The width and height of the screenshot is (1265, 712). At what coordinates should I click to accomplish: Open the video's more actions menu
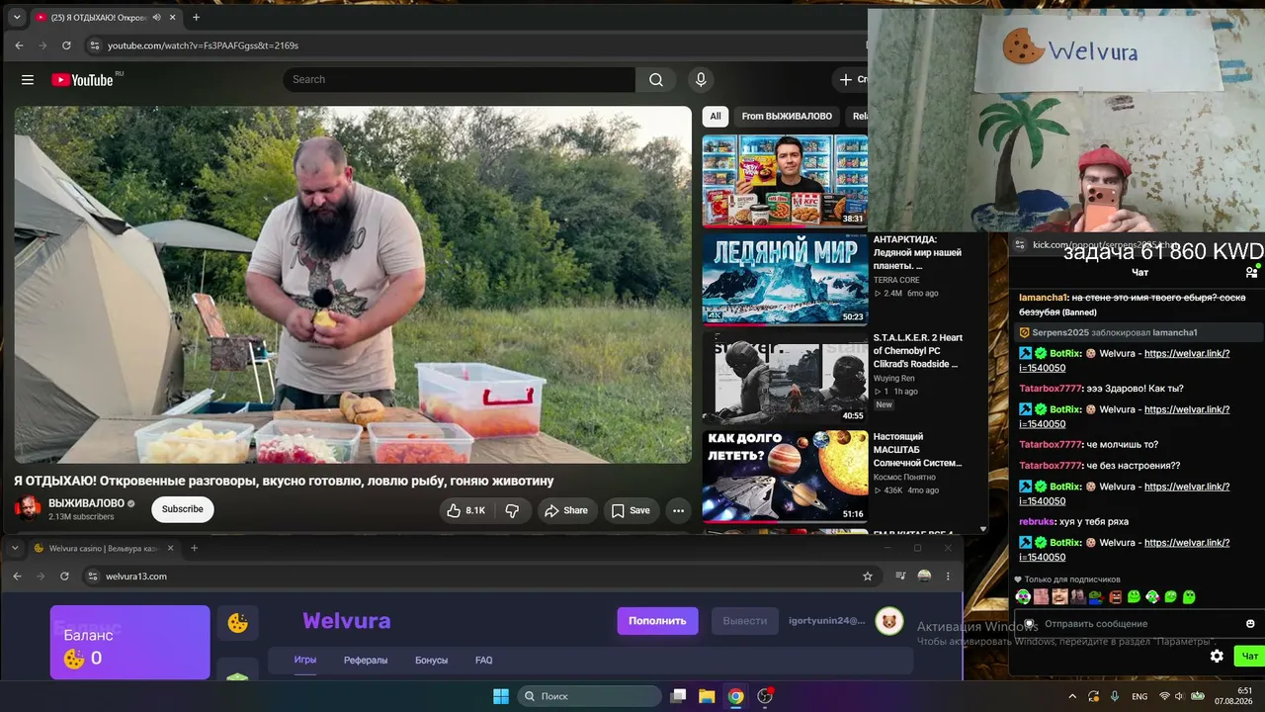click(678, 510)
